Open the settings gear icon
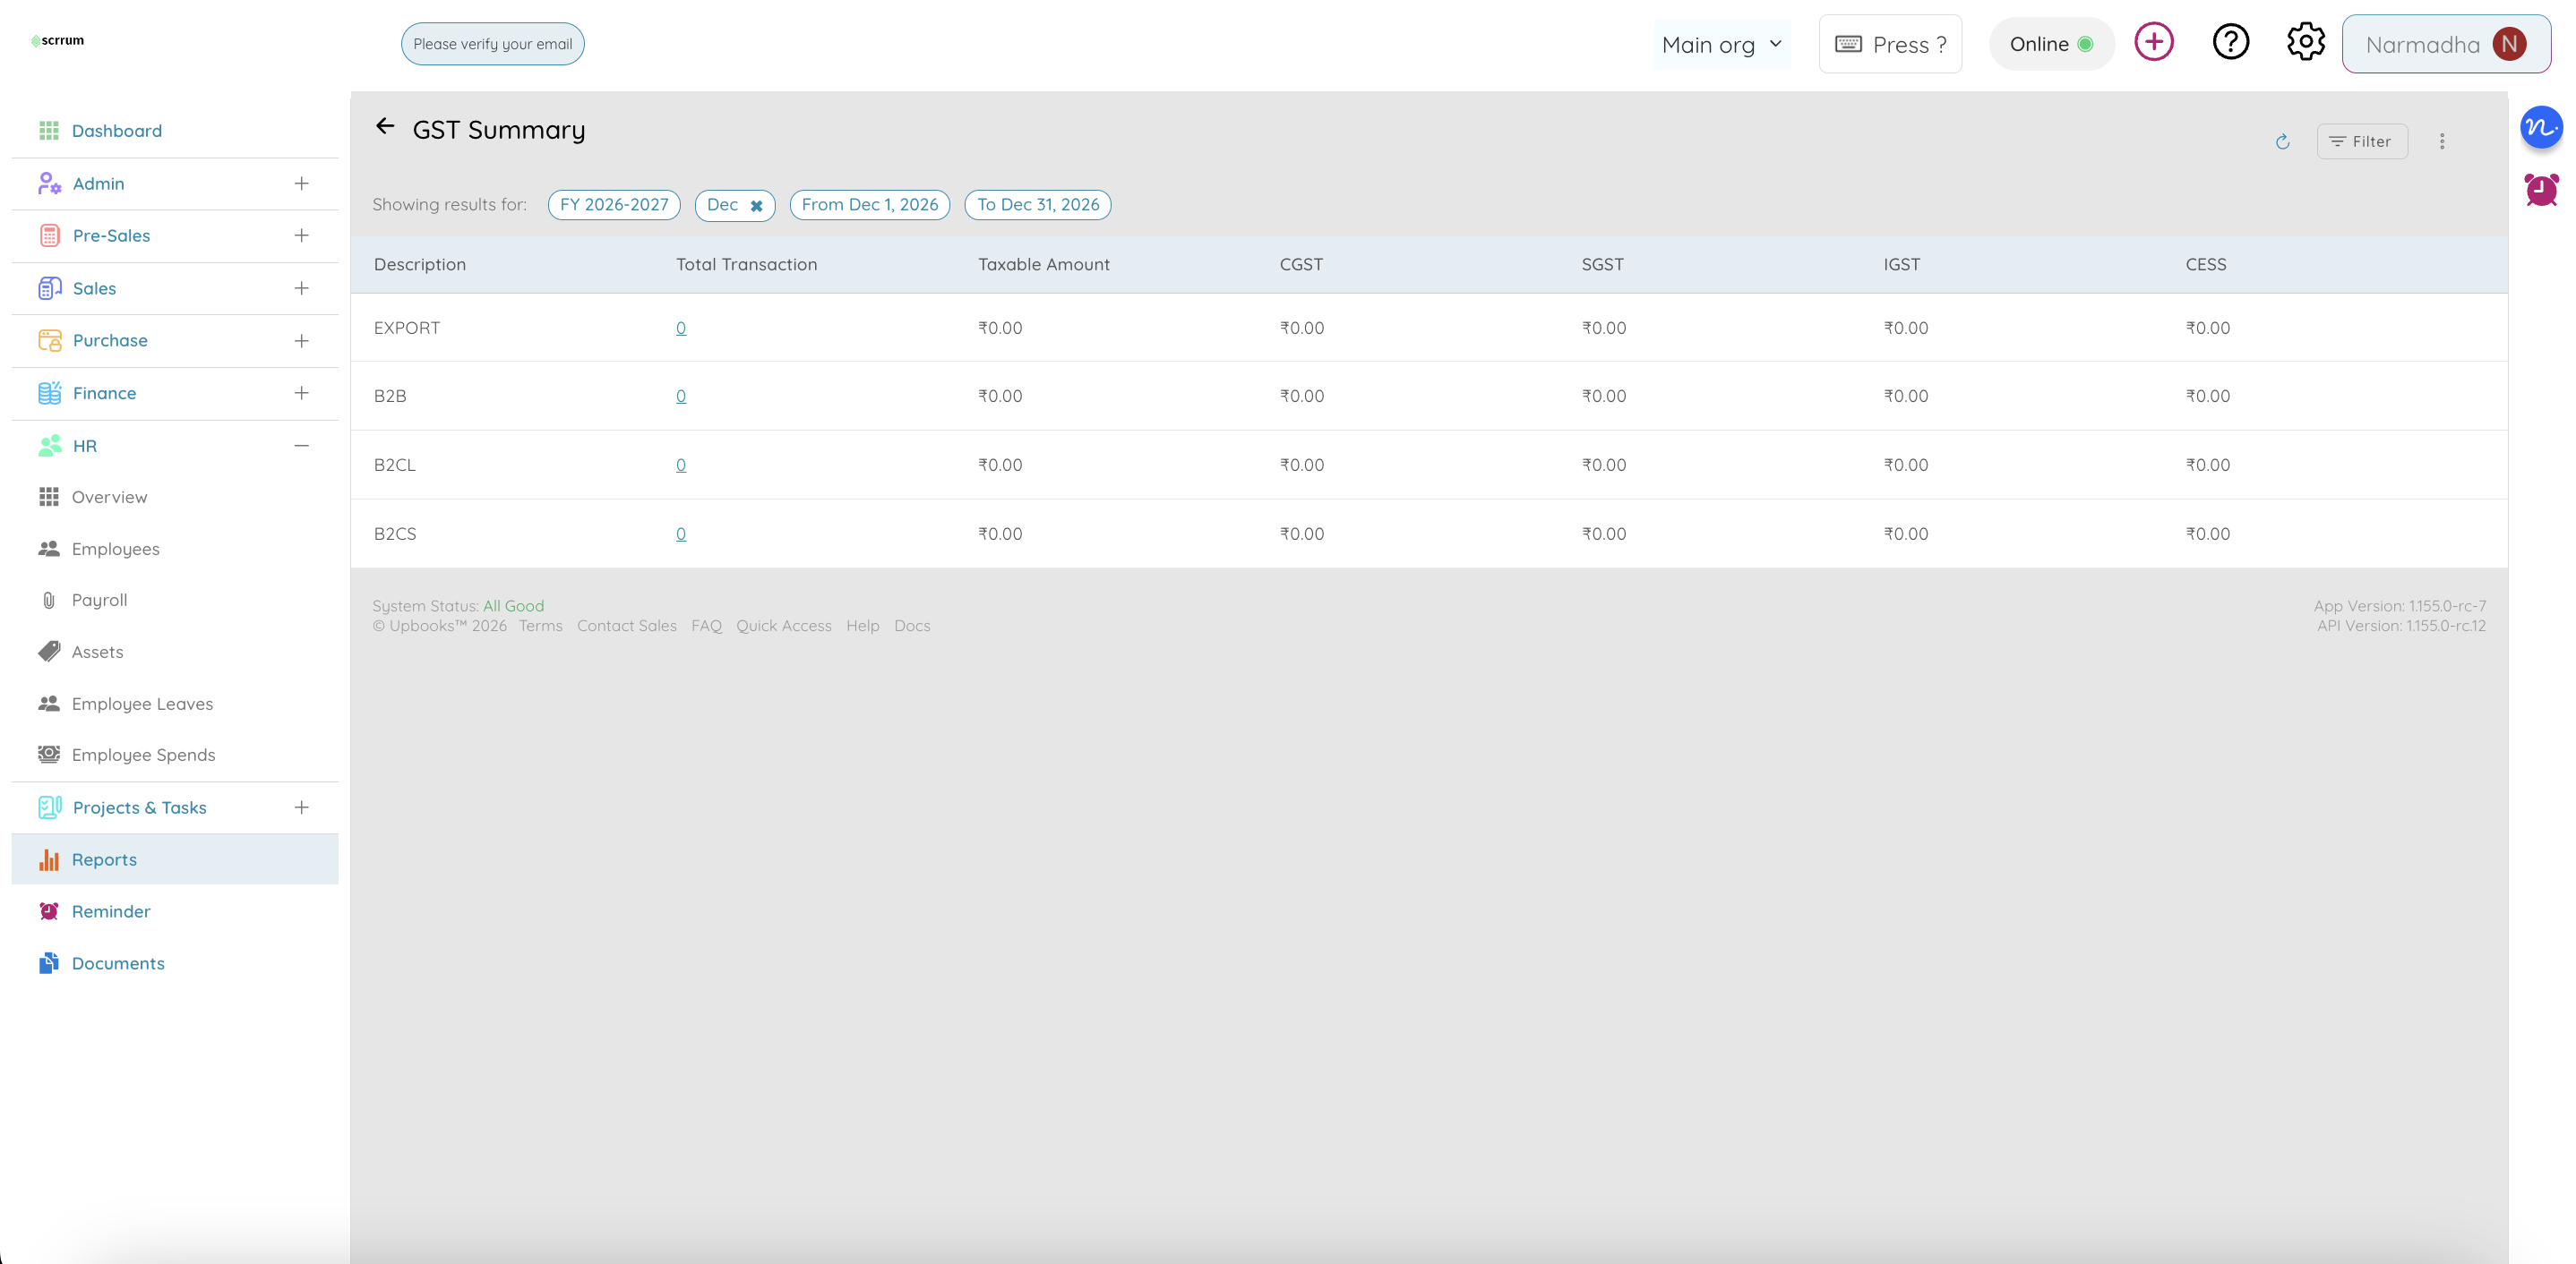Screen dimensions: 2576x1264 coord(2305,43)
